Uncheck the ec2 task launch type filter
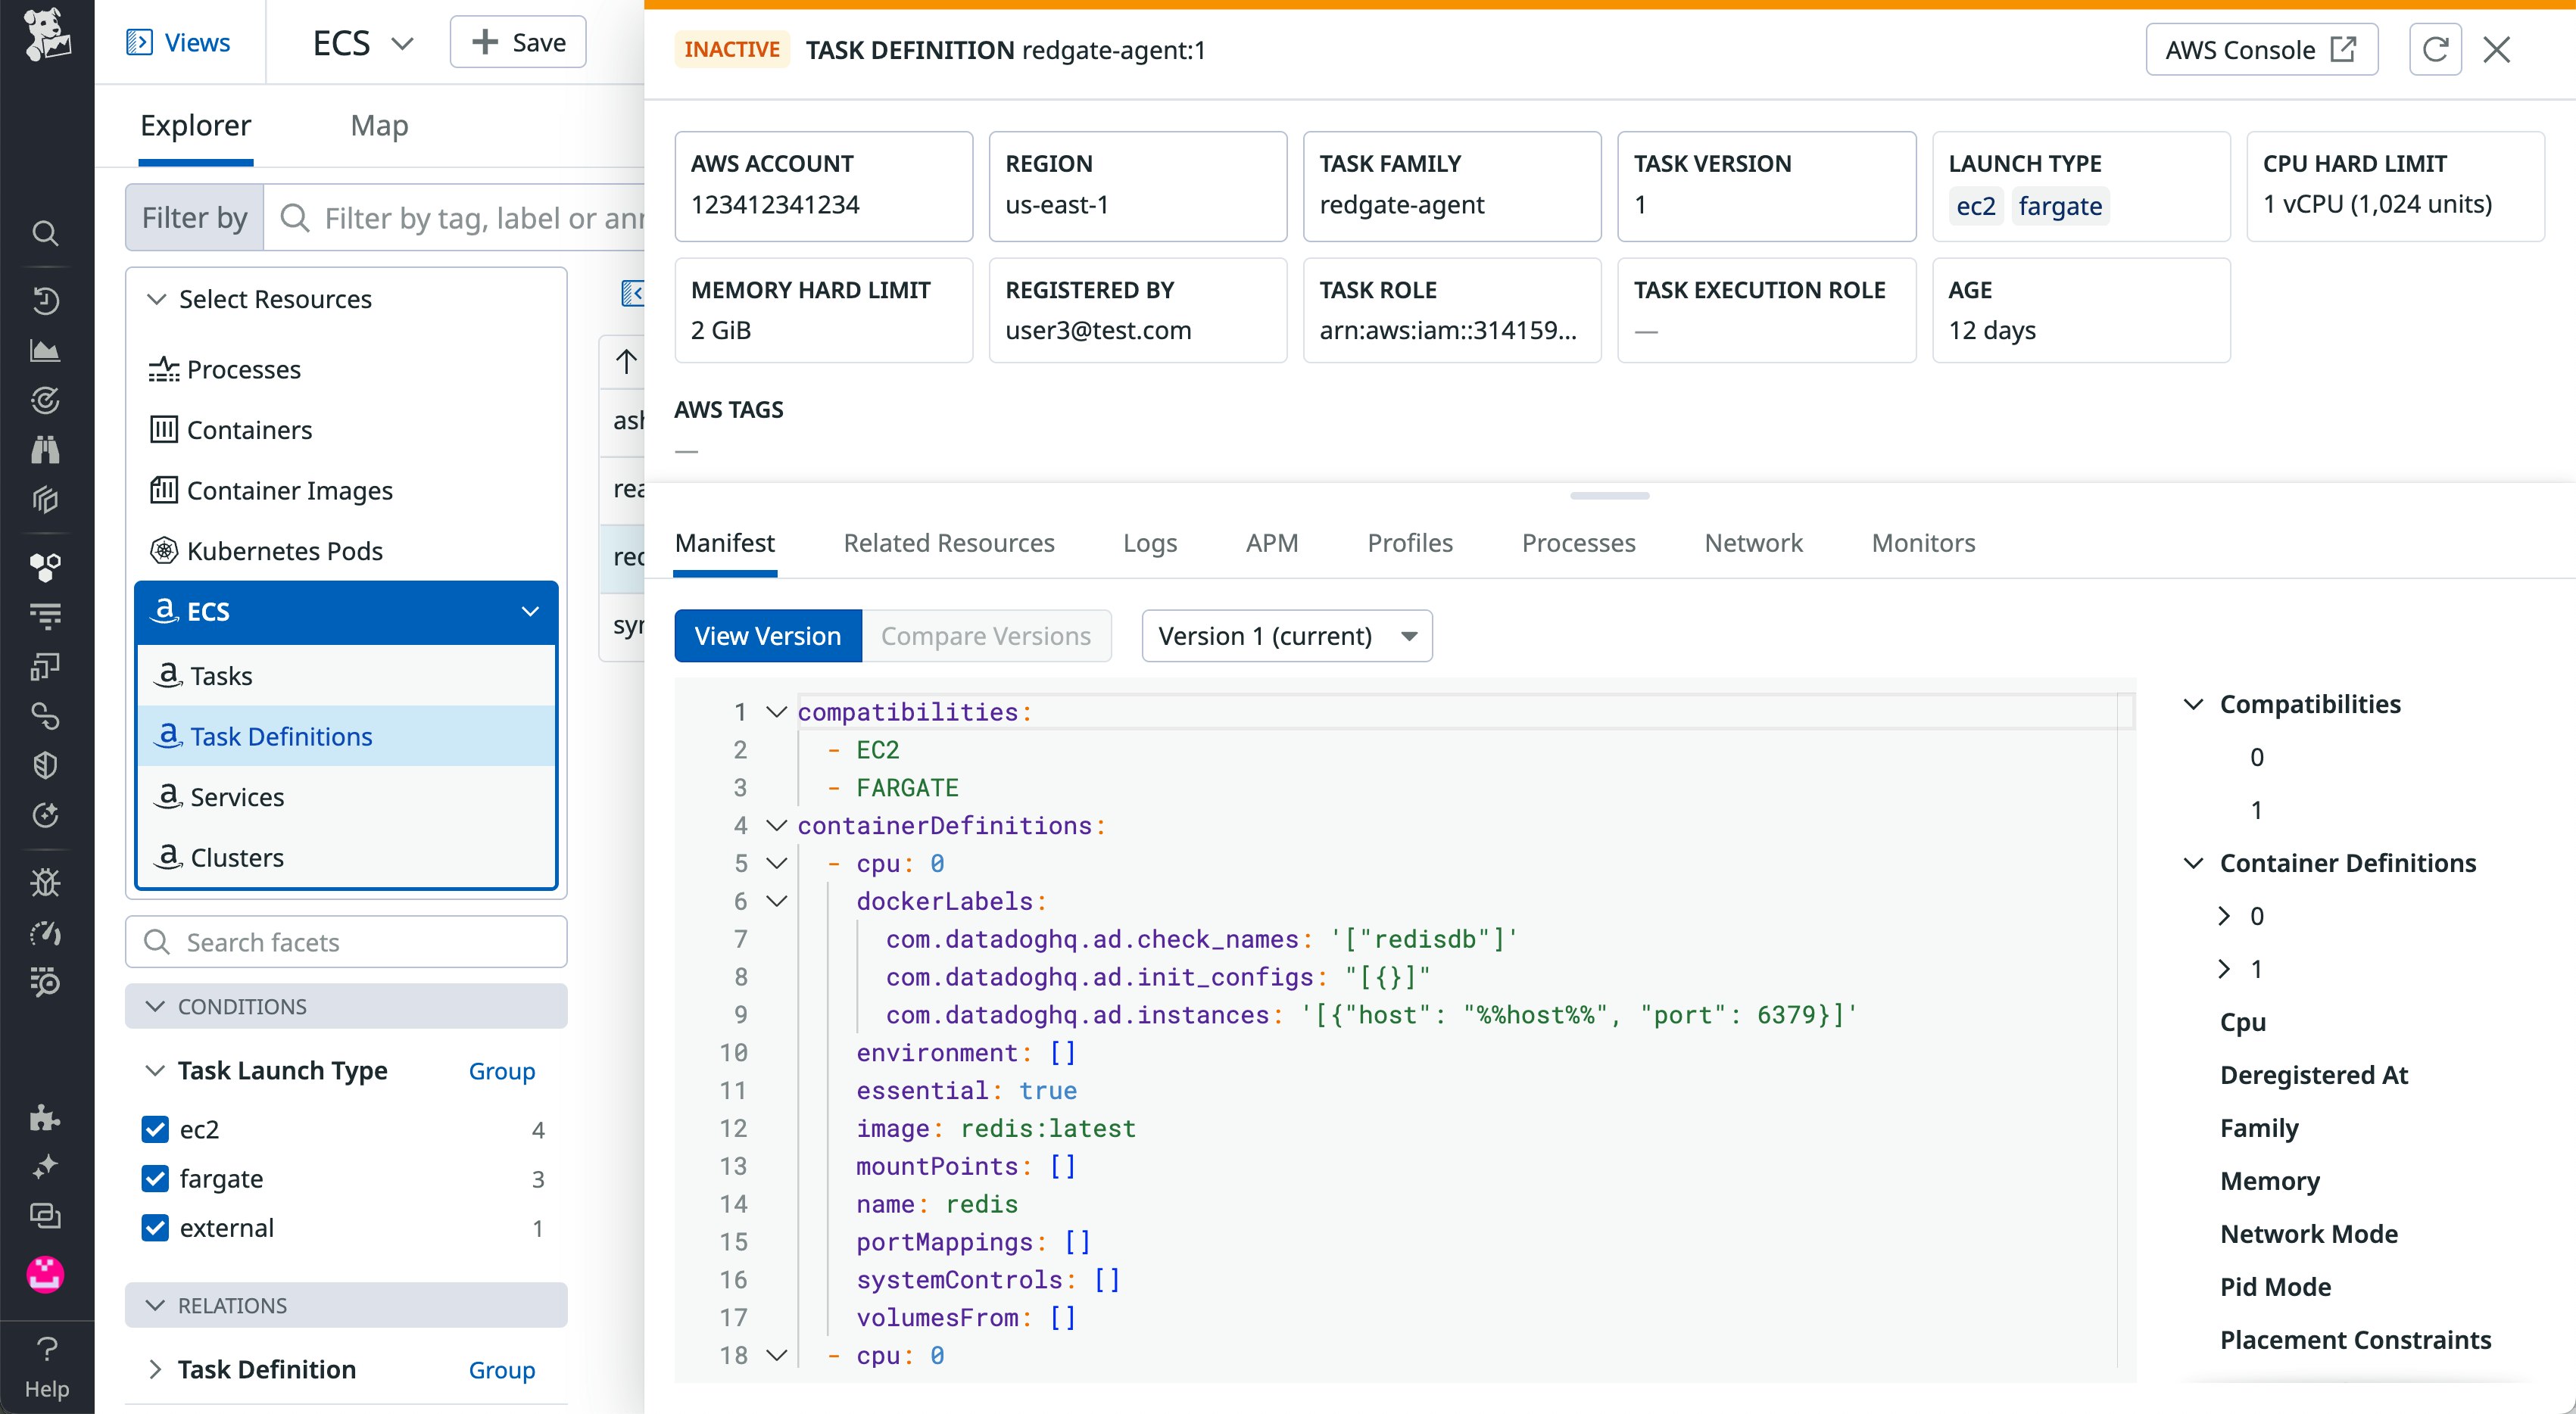The width and height of the screenshot is (2576, 1414). tap(155, 1129)
